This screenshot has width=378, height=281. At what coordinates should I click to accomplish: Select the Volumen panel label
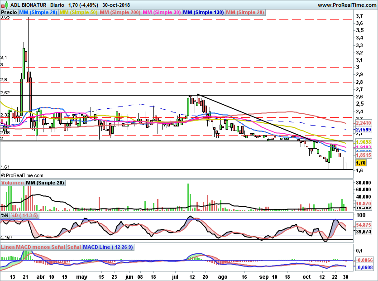[x=12, y=183]
